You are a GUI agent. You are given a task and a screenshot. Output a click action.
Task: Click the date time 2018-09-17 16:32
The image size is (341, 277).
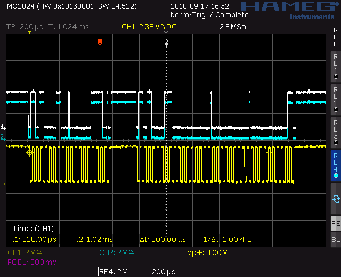pos(200,6)
